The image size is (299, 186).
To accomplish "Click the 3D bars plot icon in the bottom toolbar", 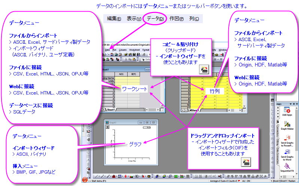I will 157,176.
